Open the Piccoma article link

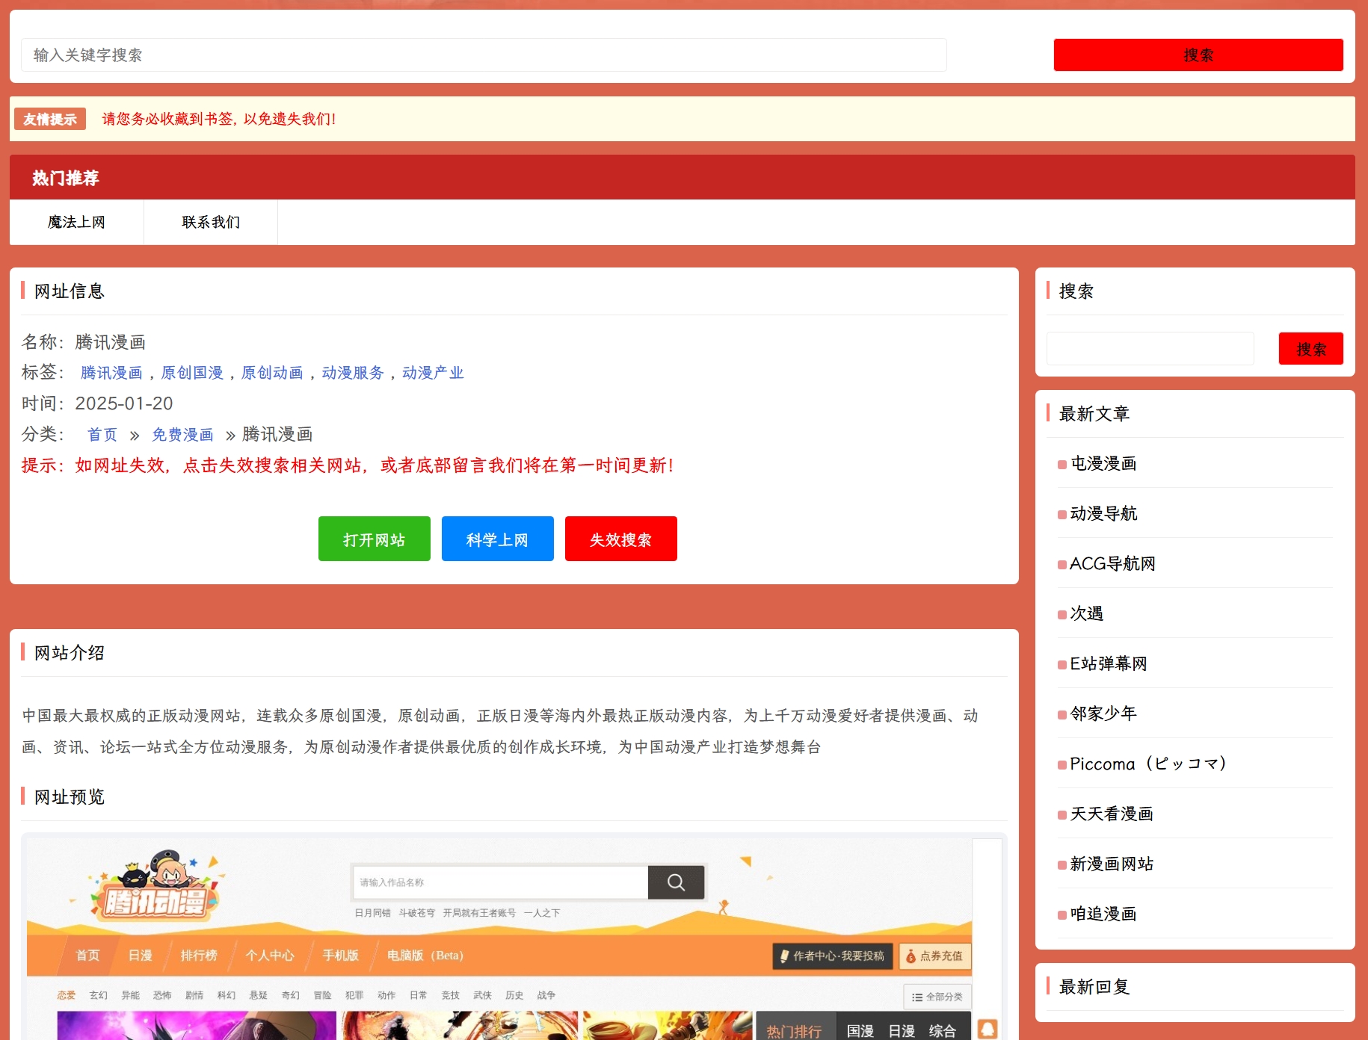(x=1147, y=764)
